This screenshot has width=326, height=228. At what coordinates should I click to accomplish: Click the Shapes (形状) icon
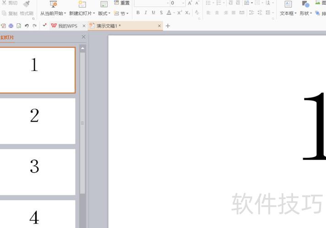305,4
